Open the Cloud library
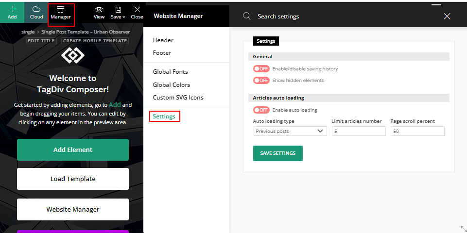467x233 pixels. pyautogui.click(x=36, y=13)
